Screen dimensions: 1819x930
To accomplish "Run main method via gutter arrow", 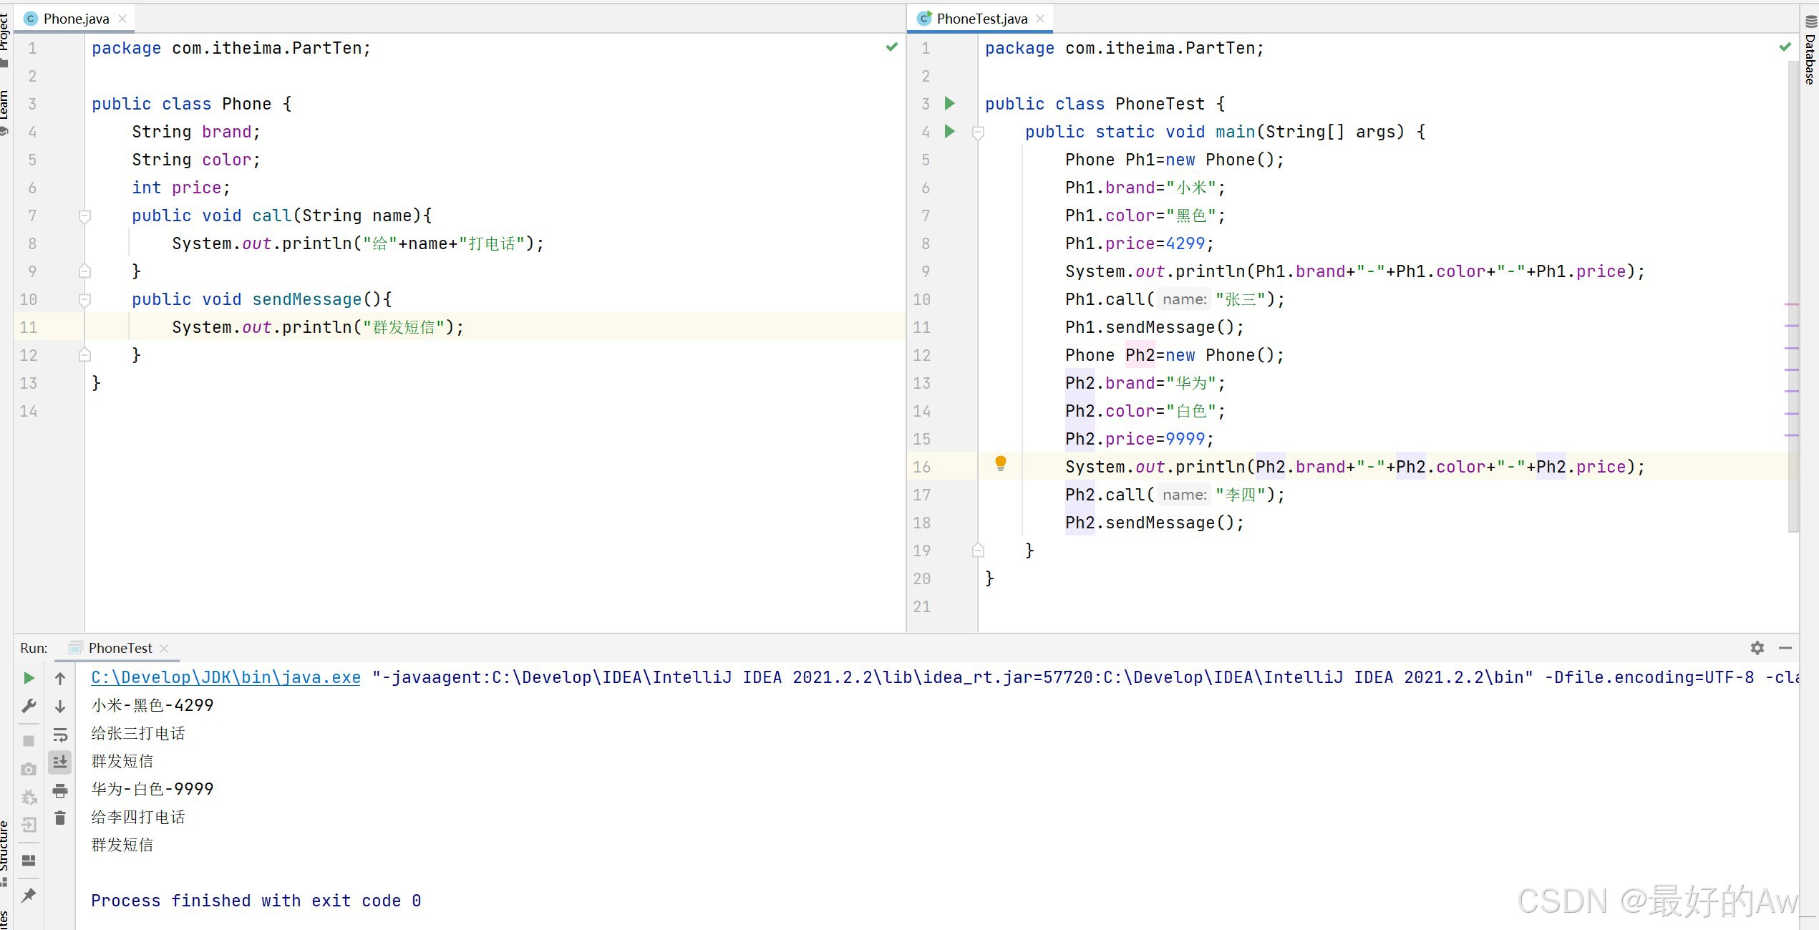I will pos(950,132).
